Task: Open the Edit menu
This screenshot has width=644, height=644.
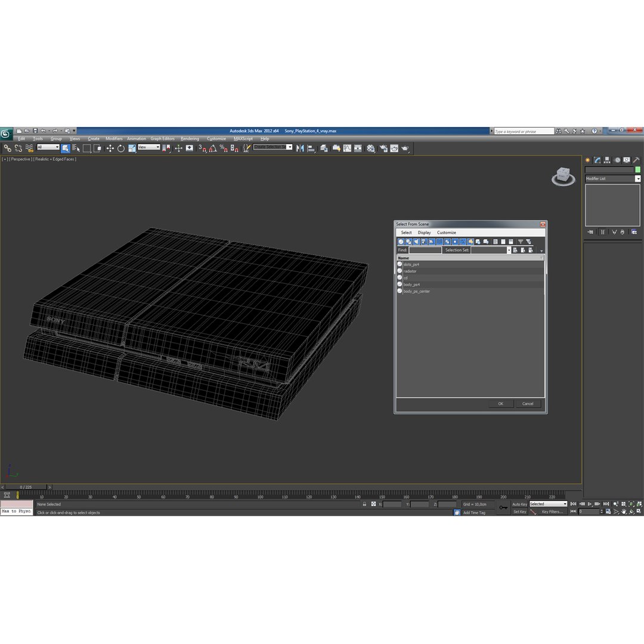Action: [22, 139]
